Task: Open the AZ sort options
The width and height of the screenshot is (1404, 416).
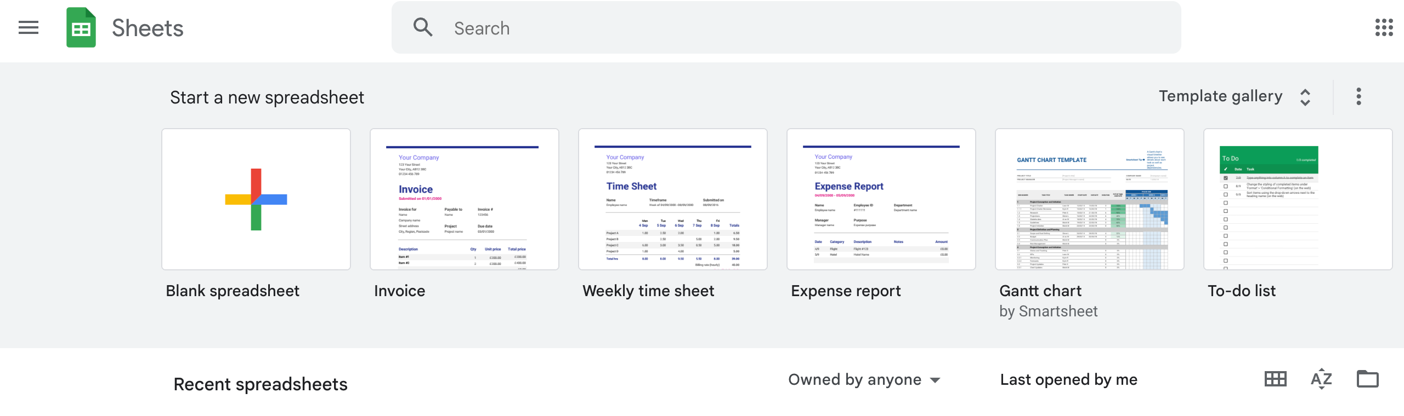Action: click(x=1321, y=379)
